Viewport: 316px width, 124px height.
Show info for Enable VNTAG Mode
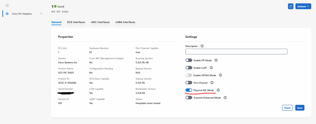click(x=220, y=75)
